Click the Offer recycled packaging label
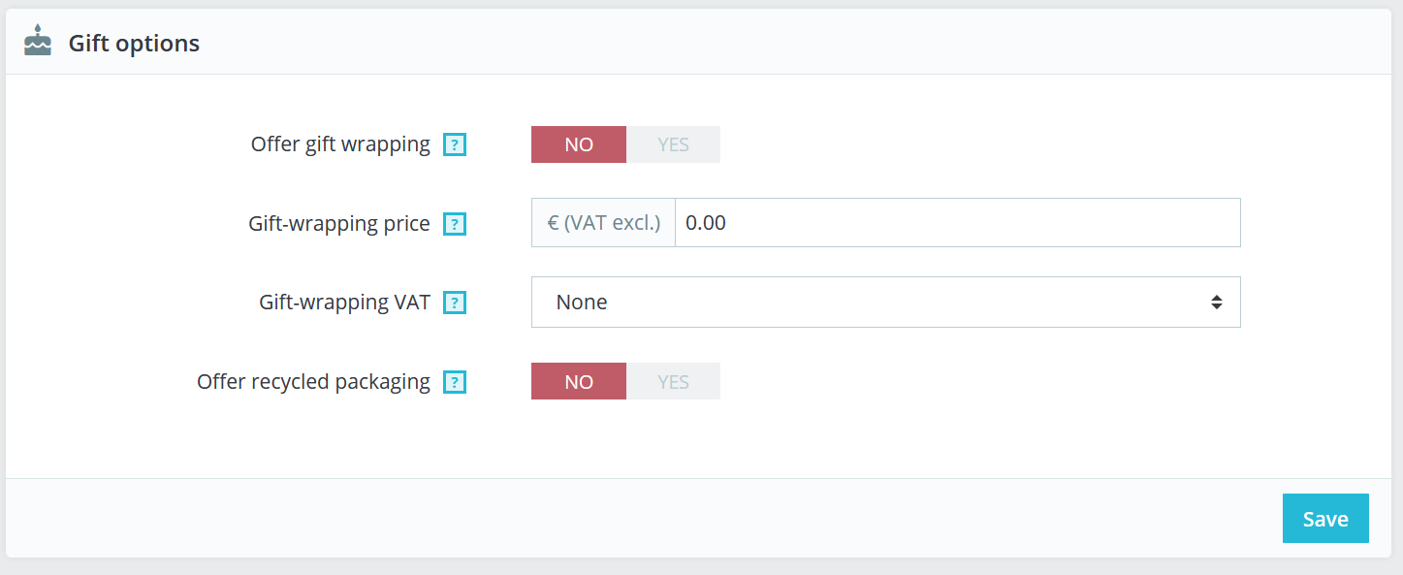Image resolution: width=1403 pixels, height=575 pixels. 313,382
